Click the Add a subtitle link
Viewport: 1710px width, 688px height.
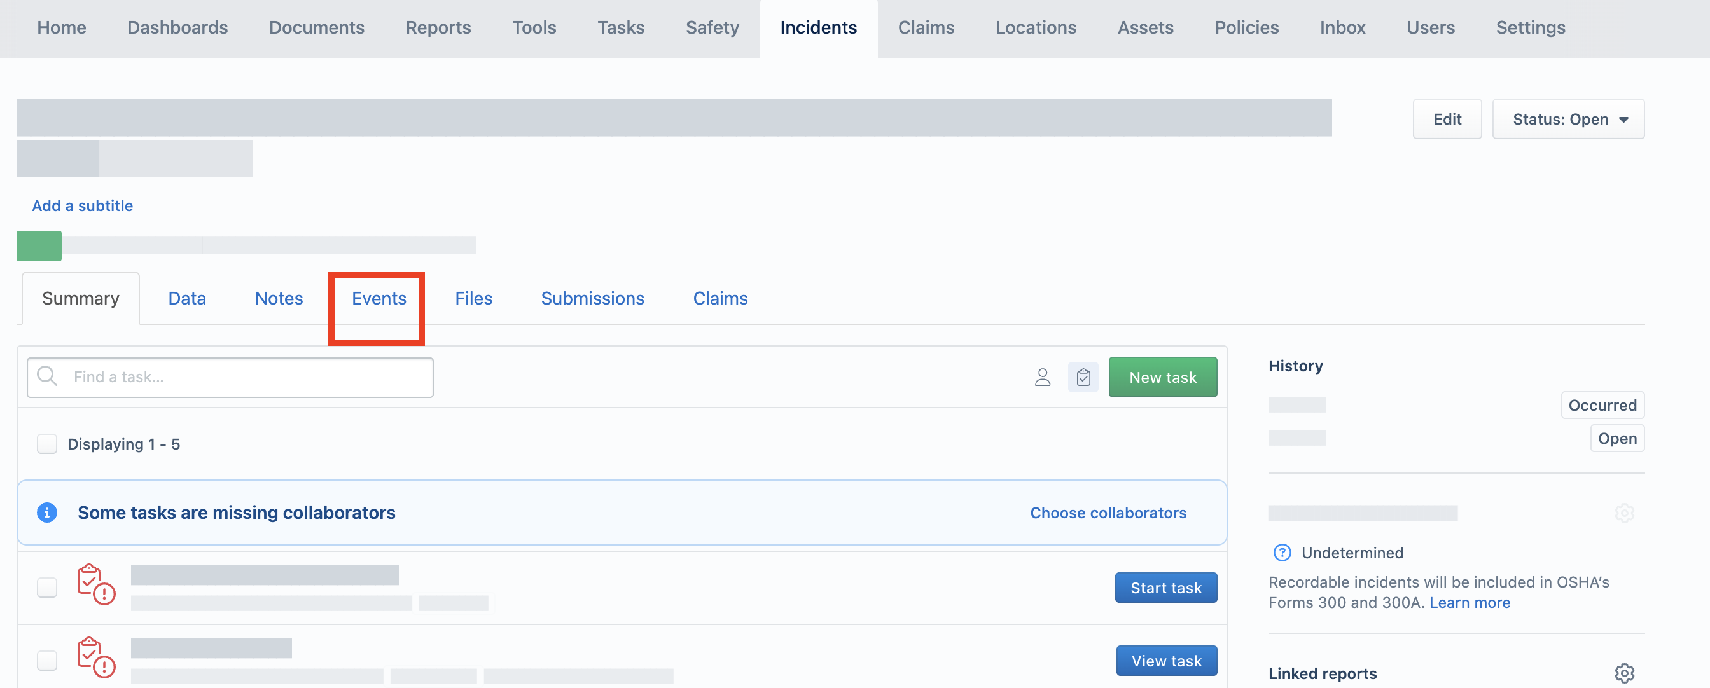[x=82, y=205]
